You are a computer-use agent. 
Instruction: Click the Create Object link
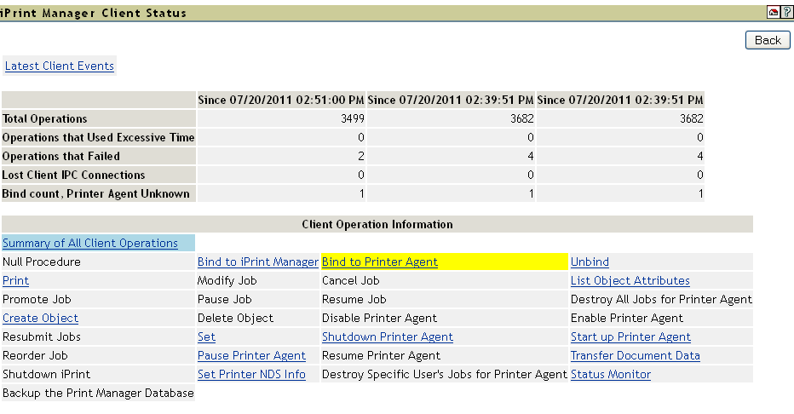click(x=40, y=318)
